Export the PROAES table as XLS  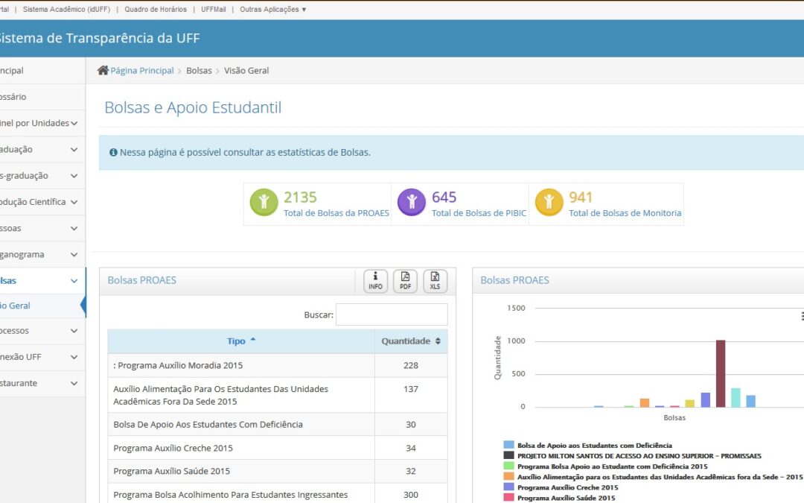435,281
